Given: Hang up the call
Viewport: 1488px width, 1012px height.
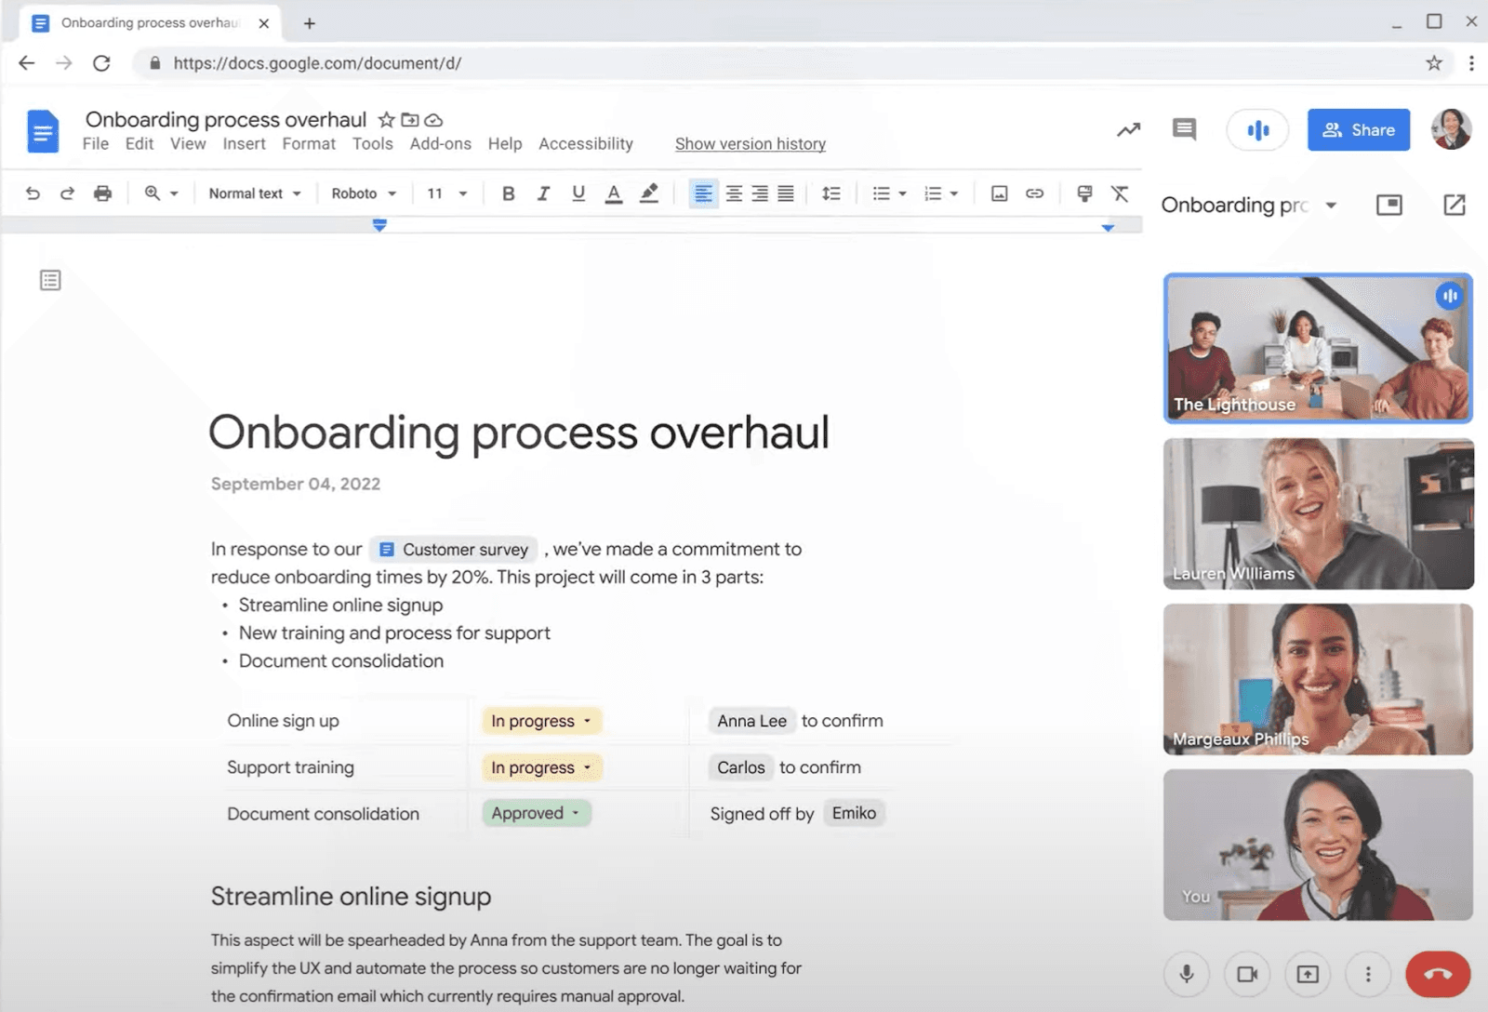Looking at the screenshot, I should (1438, 974).
